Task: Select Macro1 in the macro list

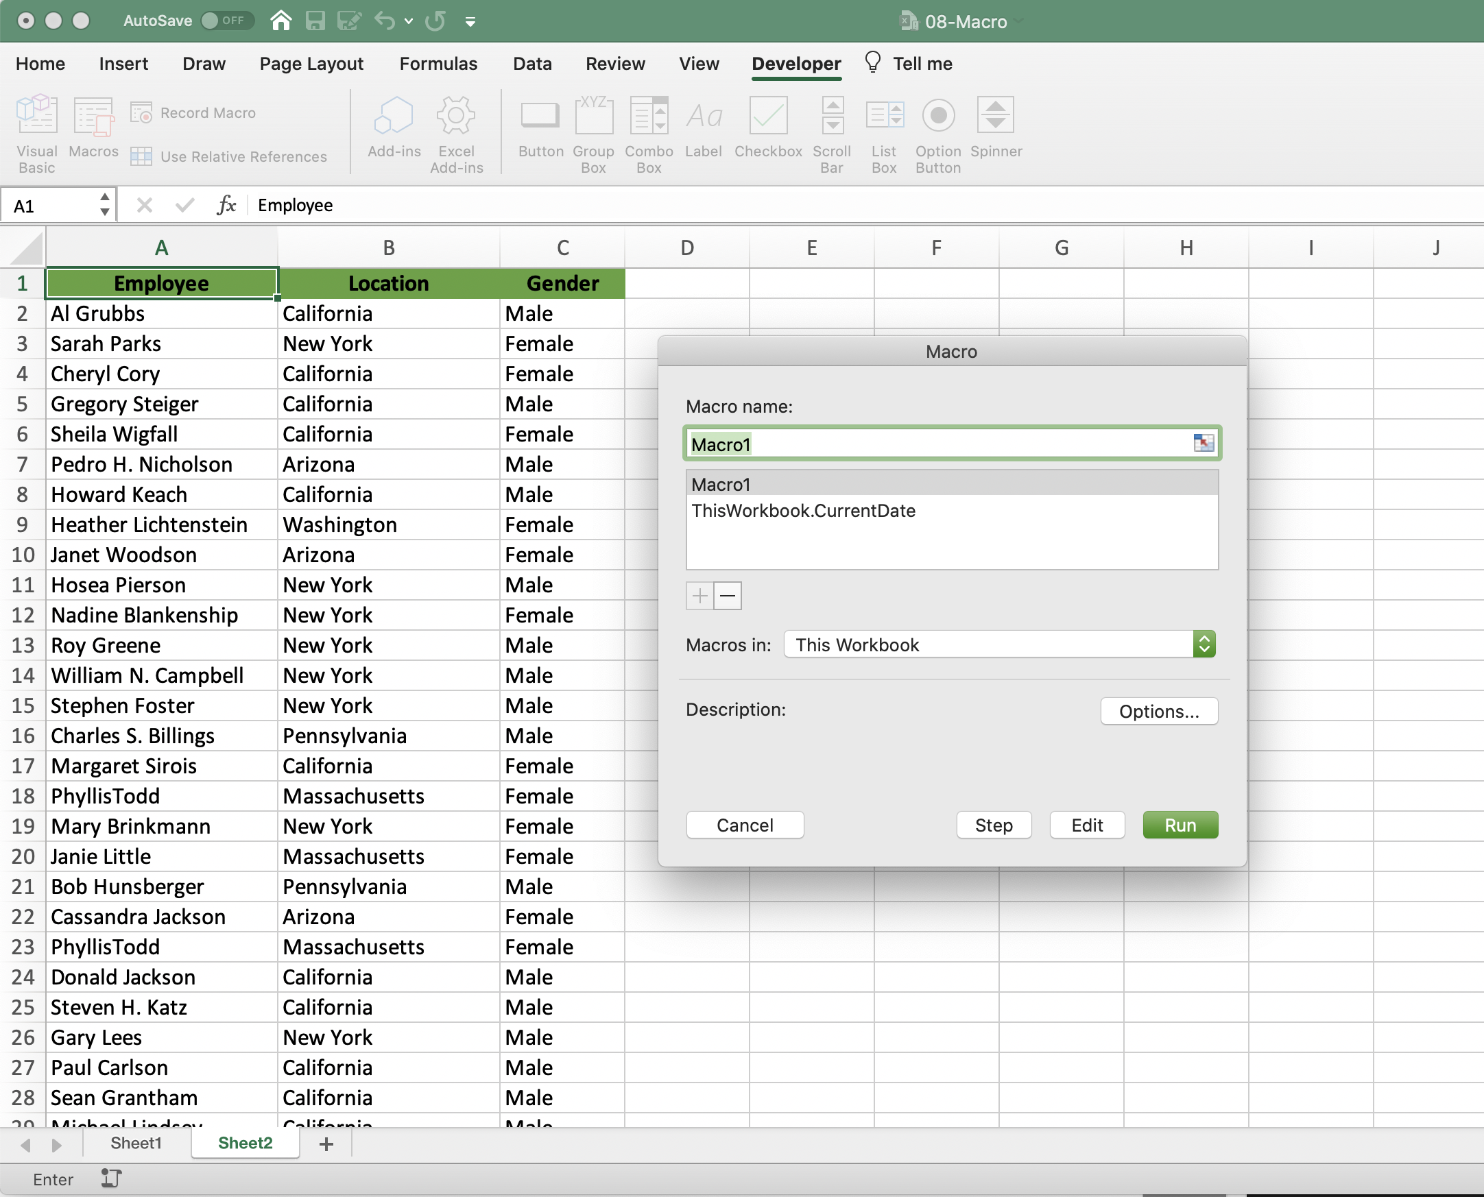Action: coord(952,484)
